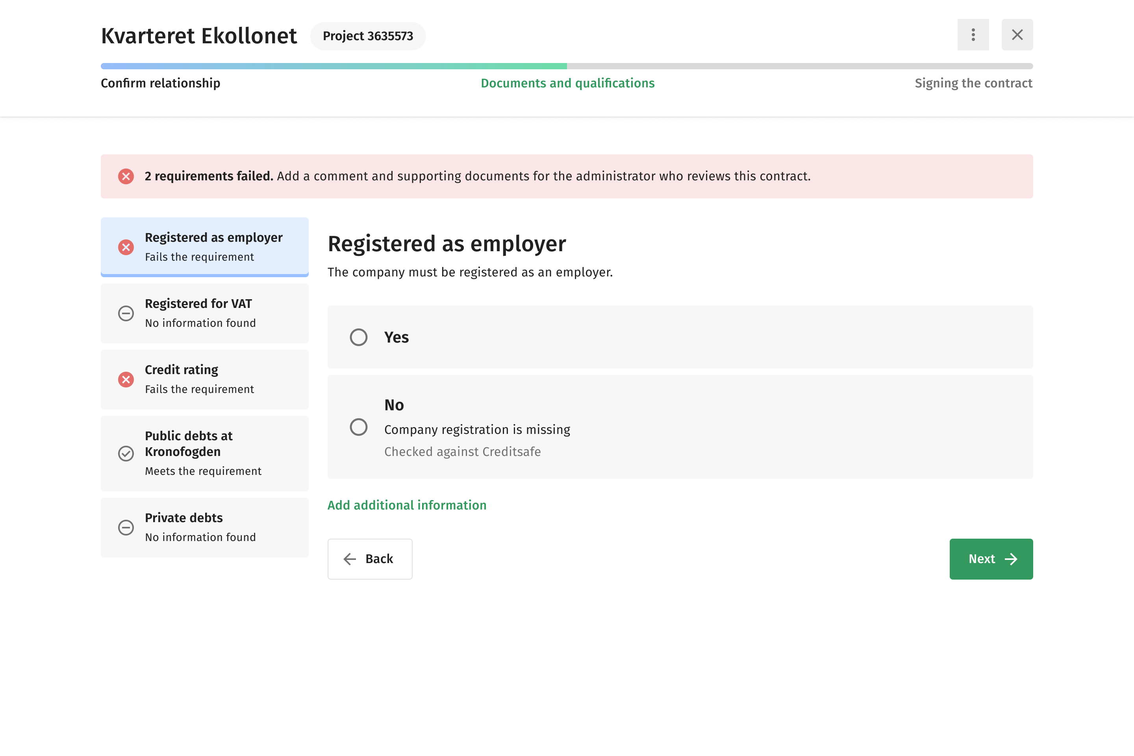
Task: Open the Private debts requirement
Action: click(204, 528)
